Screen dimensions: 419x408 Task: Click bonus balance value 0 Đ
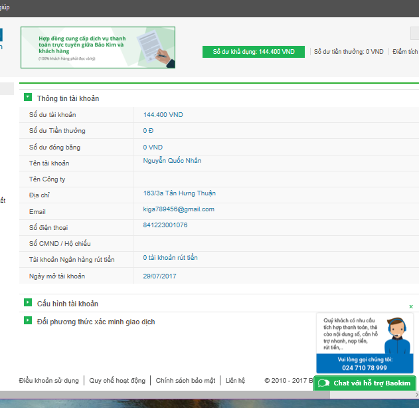point(148,131)
